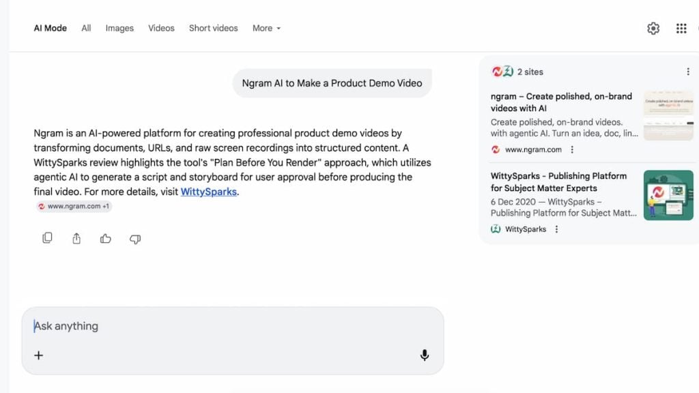Click the ngram favicon on the source chip
Viewport: 699px width, 393px height.
(41, 206)
